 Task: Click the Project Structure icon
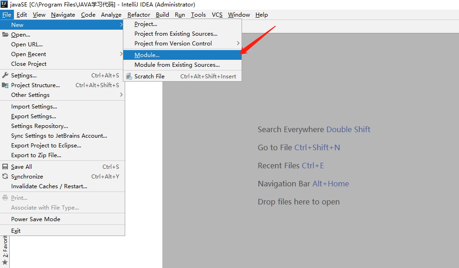(x=5, y=85)
